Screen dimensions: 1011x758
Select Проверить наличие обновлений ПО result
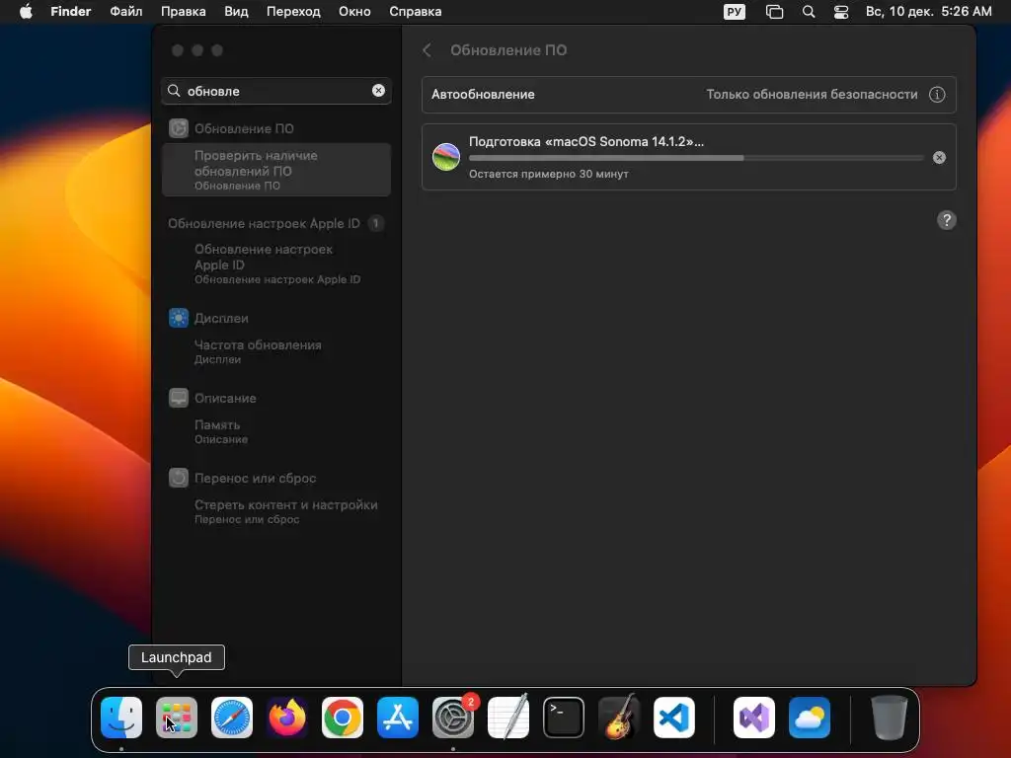pos(276,170)
